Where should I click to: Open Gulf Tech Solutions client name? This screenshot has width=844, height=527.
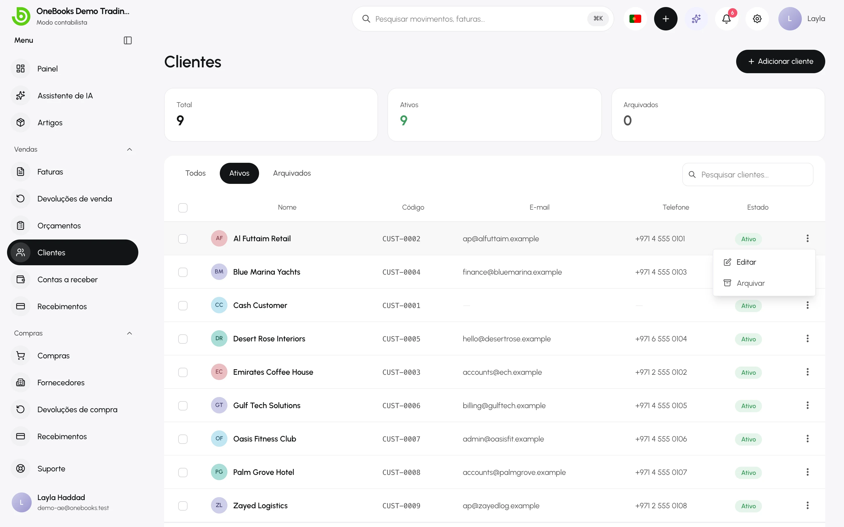tap(267, 405)
